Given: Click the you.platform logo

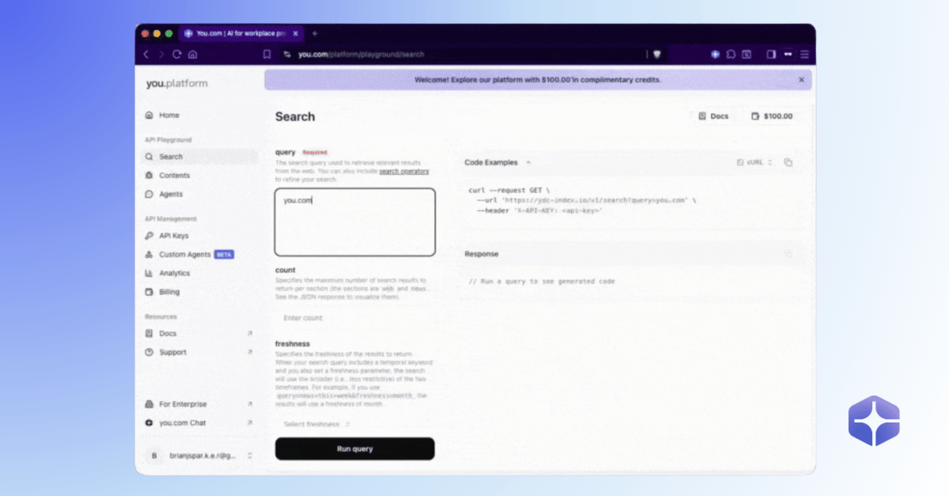Looking at the screenshot, I should [x=177, y=84].
